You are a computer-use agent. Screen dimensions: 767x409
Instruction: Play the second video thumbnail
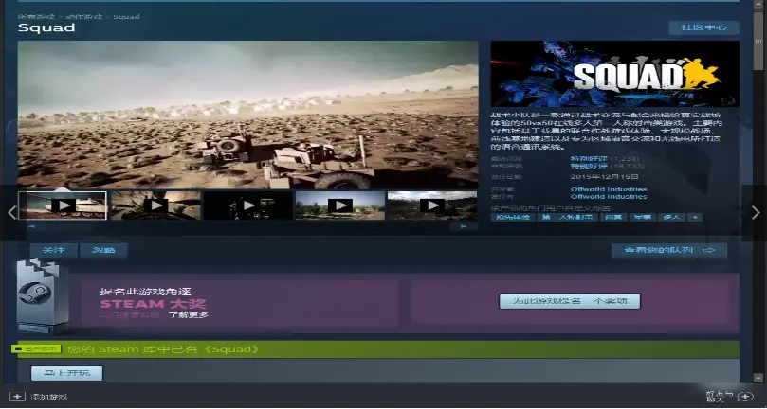pyautogui.click(x=156, y=205)
